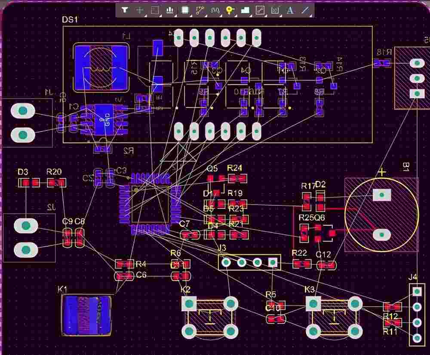Click the R19 designator label
Screen dimensions: 430x355
235,193
